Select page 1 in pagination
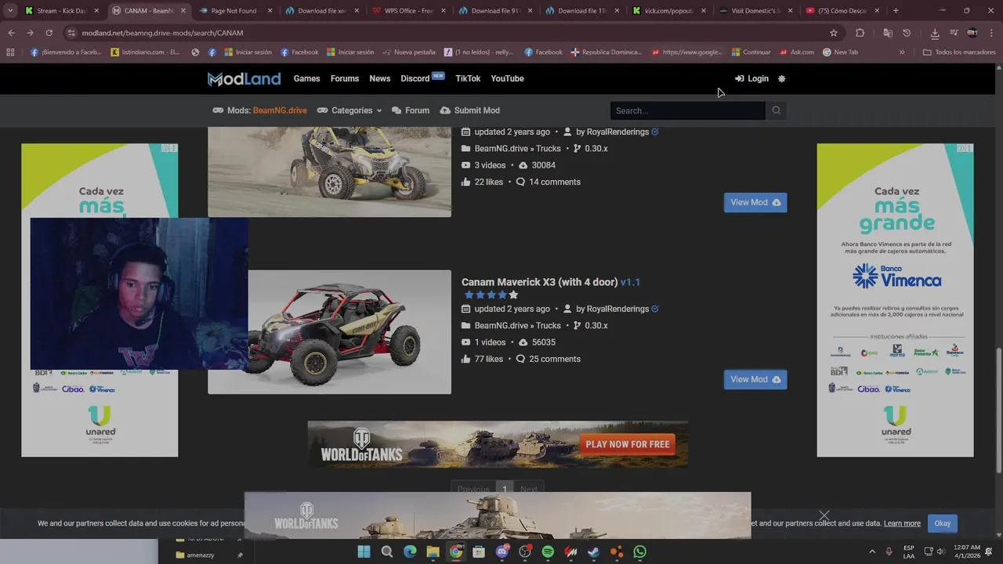The width and height of the screenshot is (1003, 564). 505,489
